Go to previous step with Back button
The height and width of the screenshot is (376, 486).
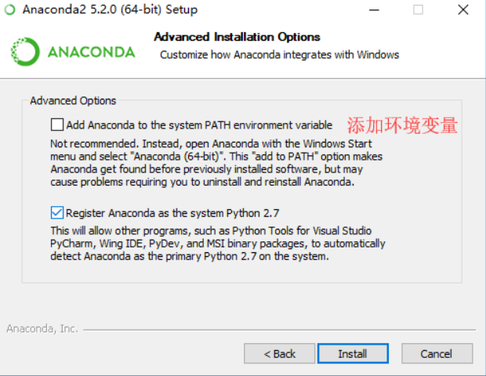pos(279,353)
